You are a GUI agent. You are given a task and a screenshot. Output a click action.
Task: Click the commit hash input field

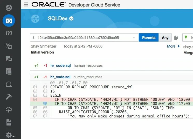(x=84, y=37)
